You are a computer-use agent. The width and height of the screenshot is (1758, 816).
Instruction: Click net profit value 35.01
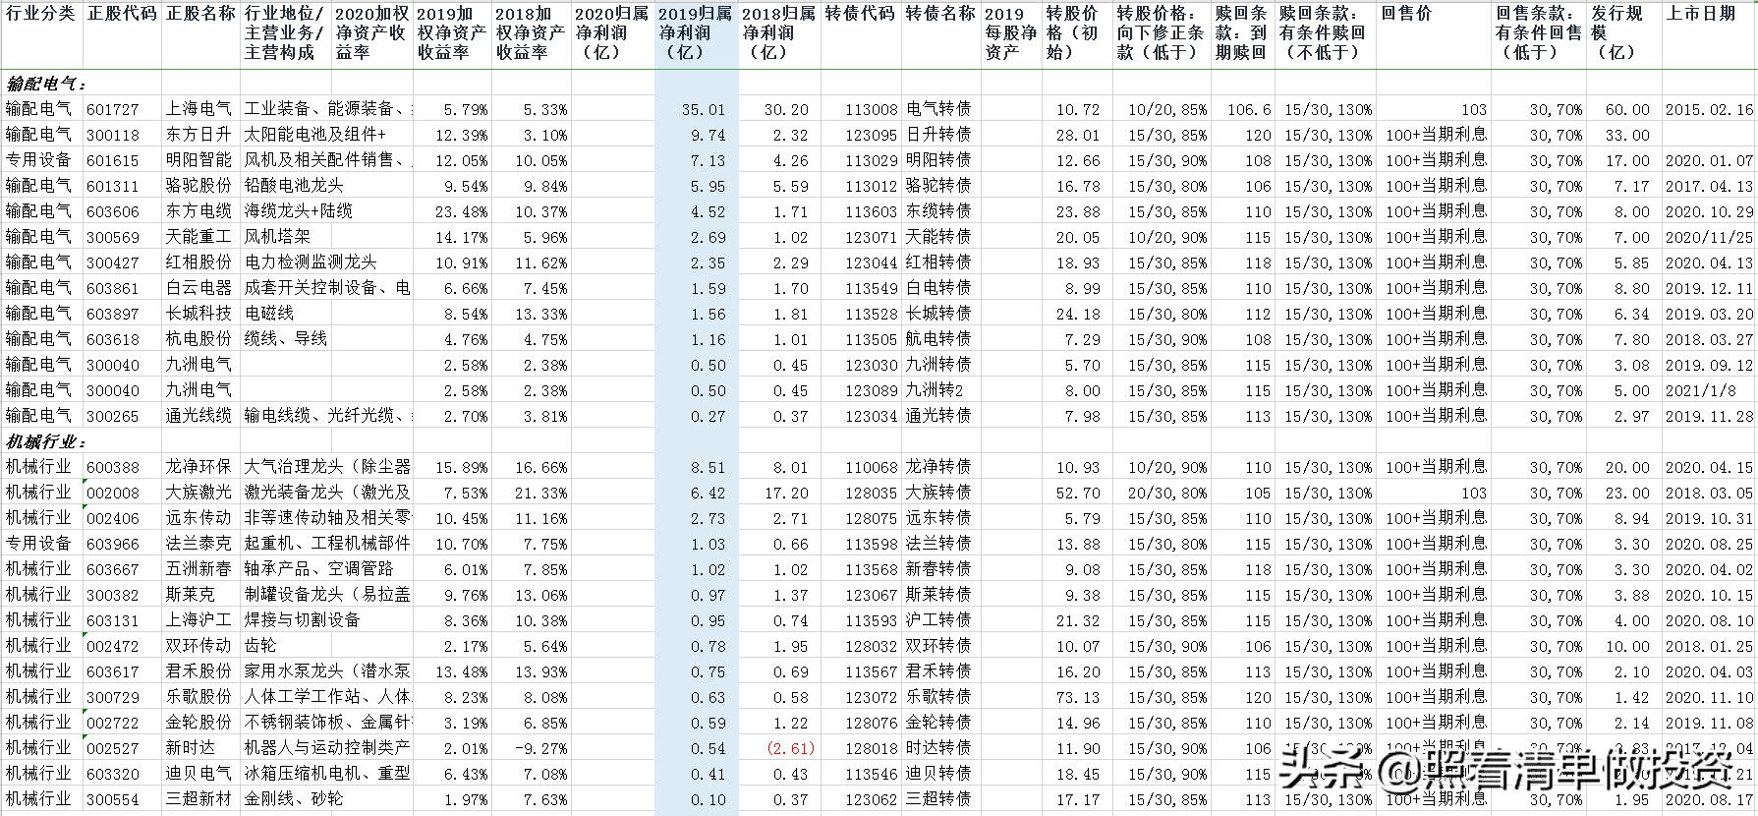point(704,110)
